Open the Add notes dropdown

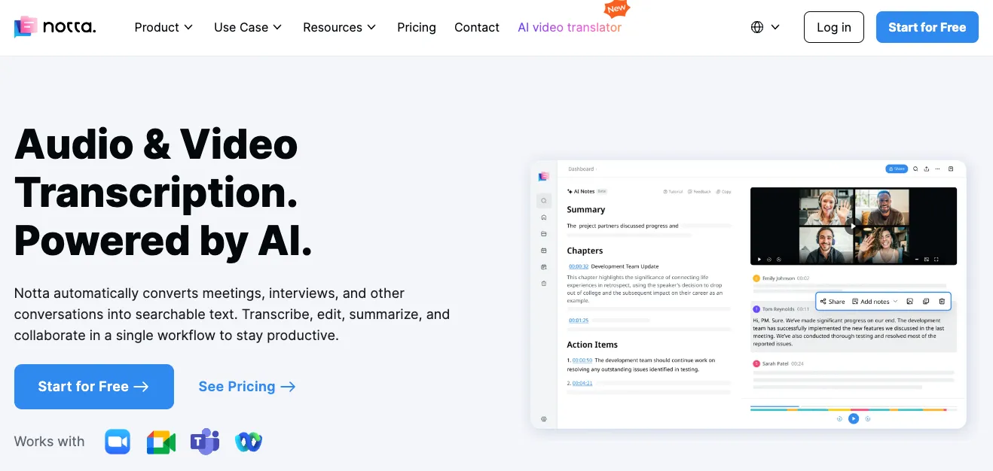[875, 302]
